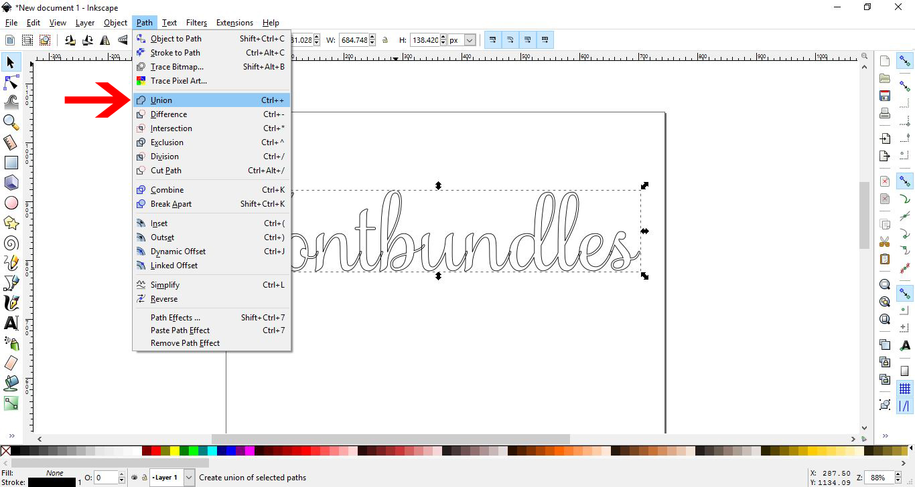
Task: Select Simplify from the Path menu
Action: (211, 285)
